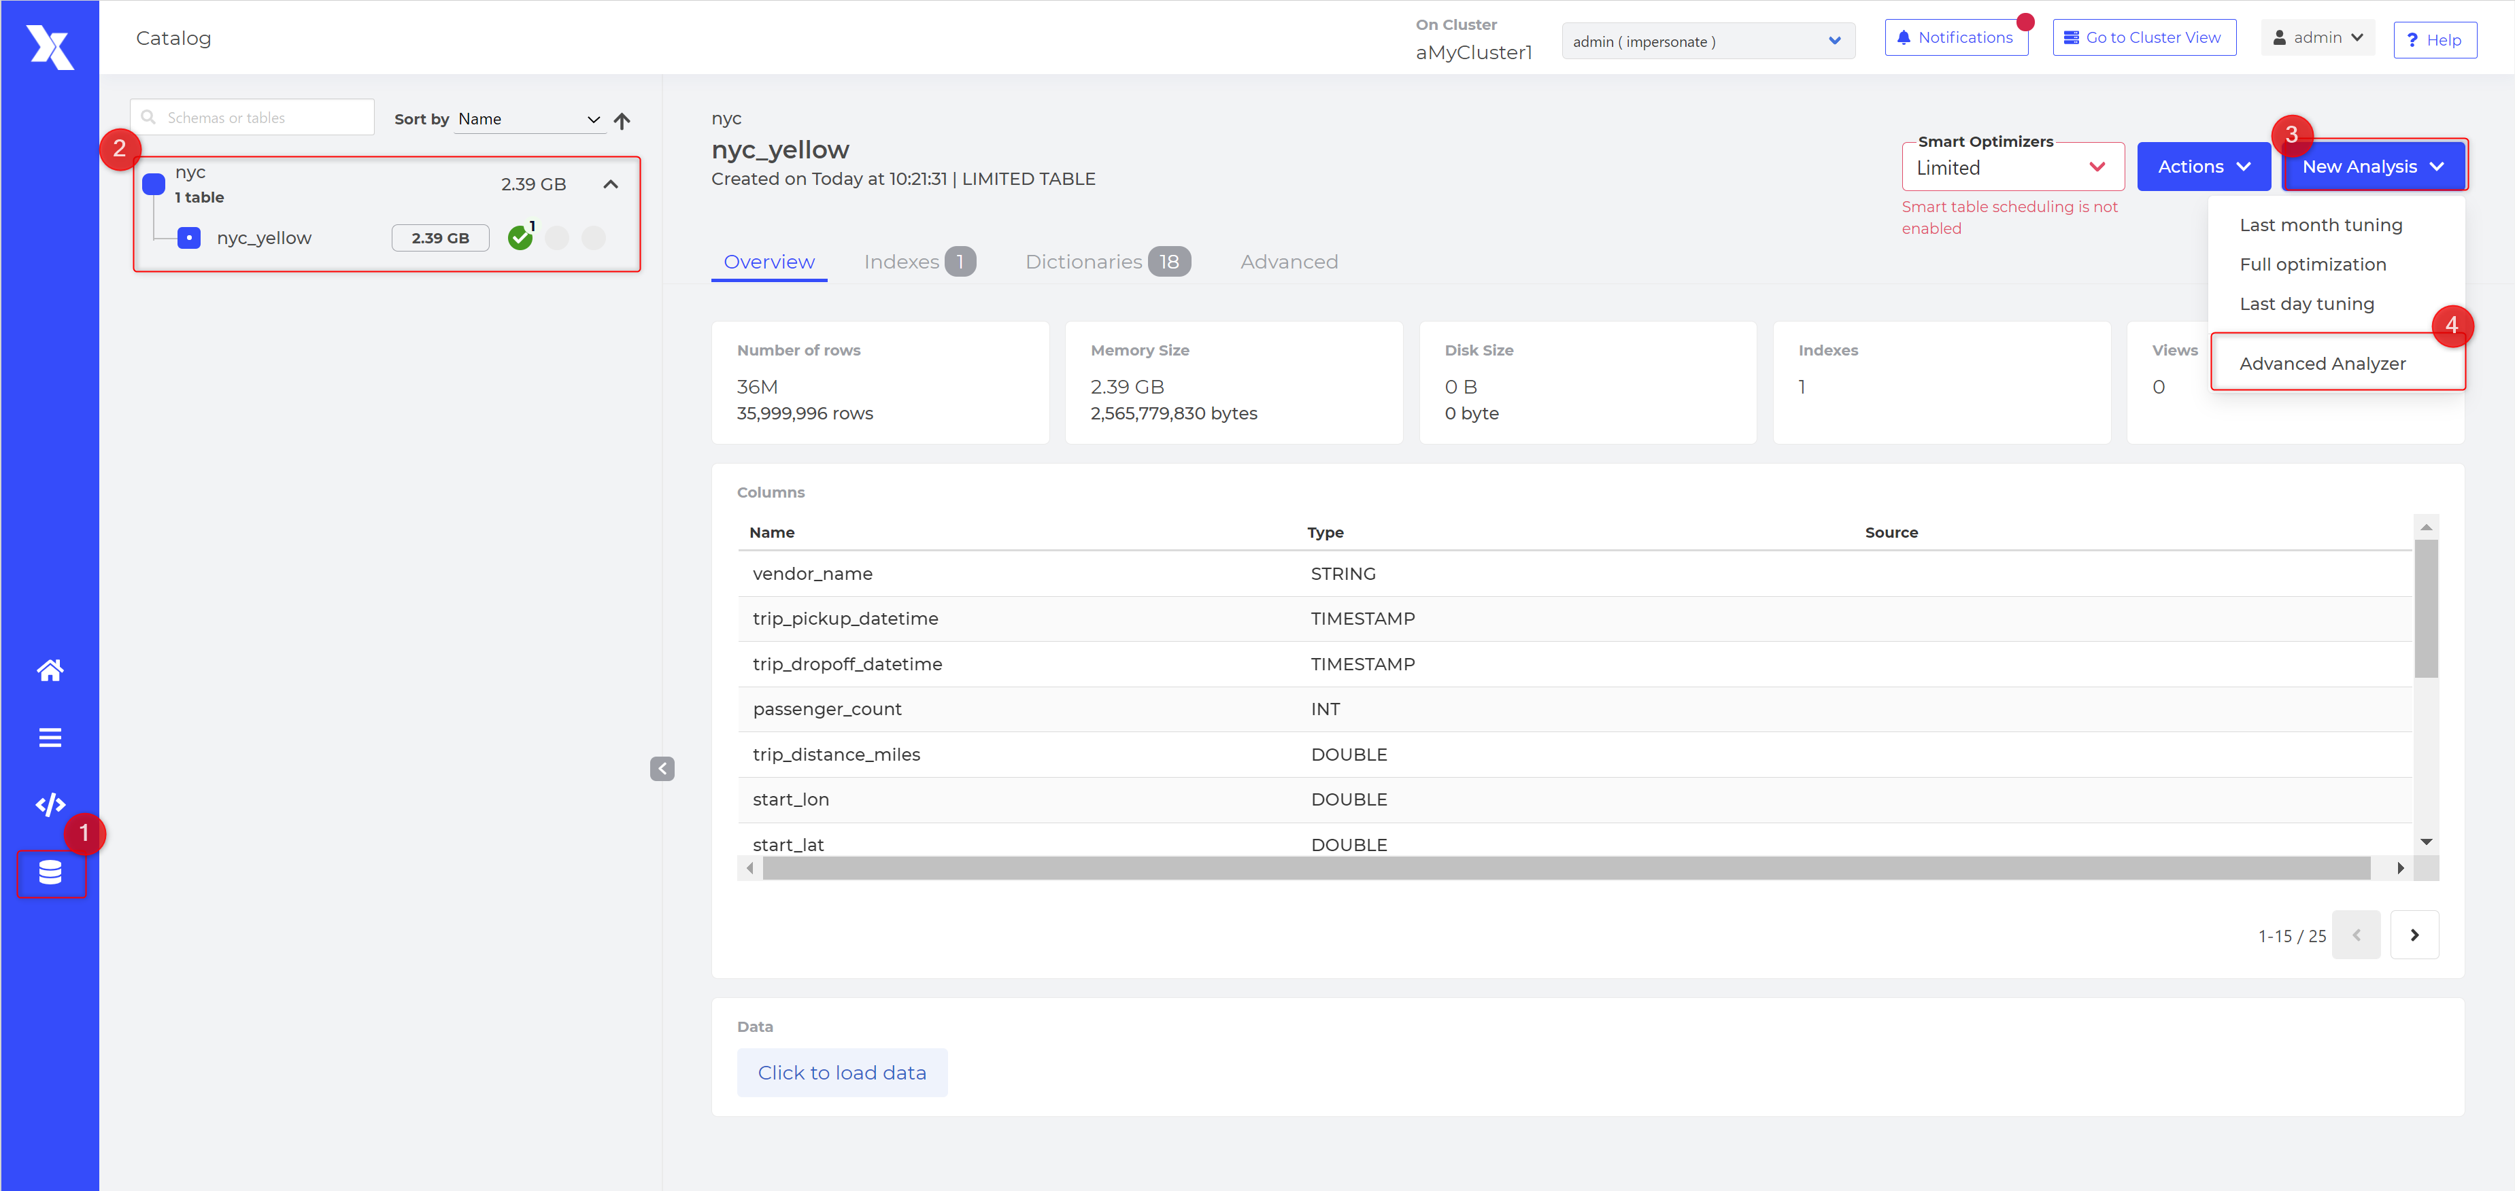The width and height of the screenshot is (2515, 1191).
Task: Collapse the nyc schema tree chevron
Action: point(611,184)
